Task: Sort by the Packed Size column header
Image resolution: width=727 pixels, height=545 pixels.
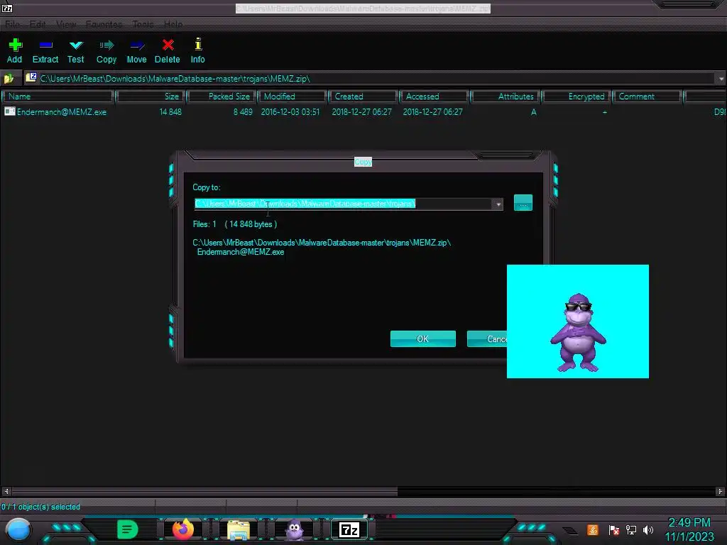Action: click(222, 97)
